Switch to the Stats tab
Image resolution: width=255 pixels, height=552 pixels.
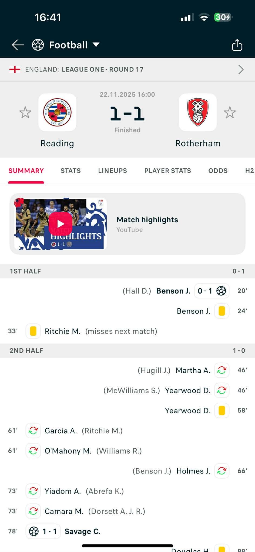(71, 171)
